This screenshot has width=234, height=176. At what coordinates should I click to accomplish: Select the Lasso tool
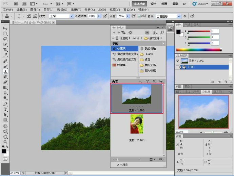point(5,39)
